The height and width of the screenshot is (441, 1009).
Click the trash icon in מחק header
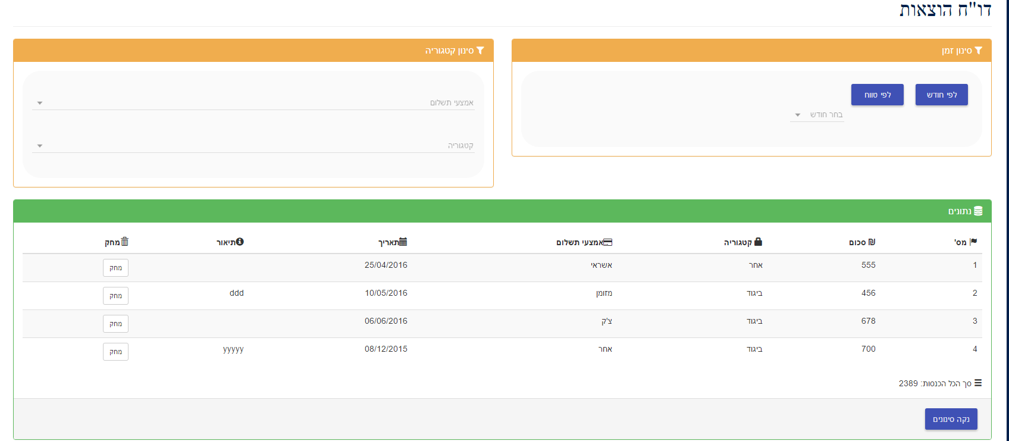125,242
